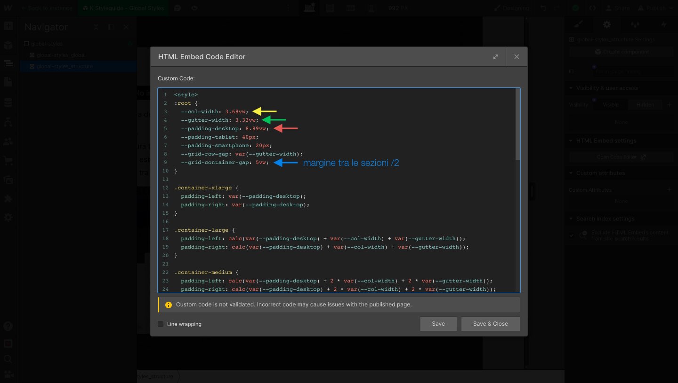Select the K Styleguide - Global Styles tab
Screen dimensions: 678x383
pos(122,8)
